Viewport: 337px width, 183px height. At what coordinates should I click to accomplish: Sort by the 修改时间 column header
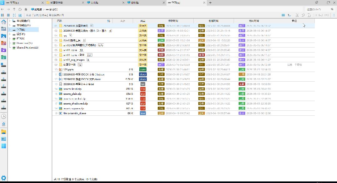[173, 21]
